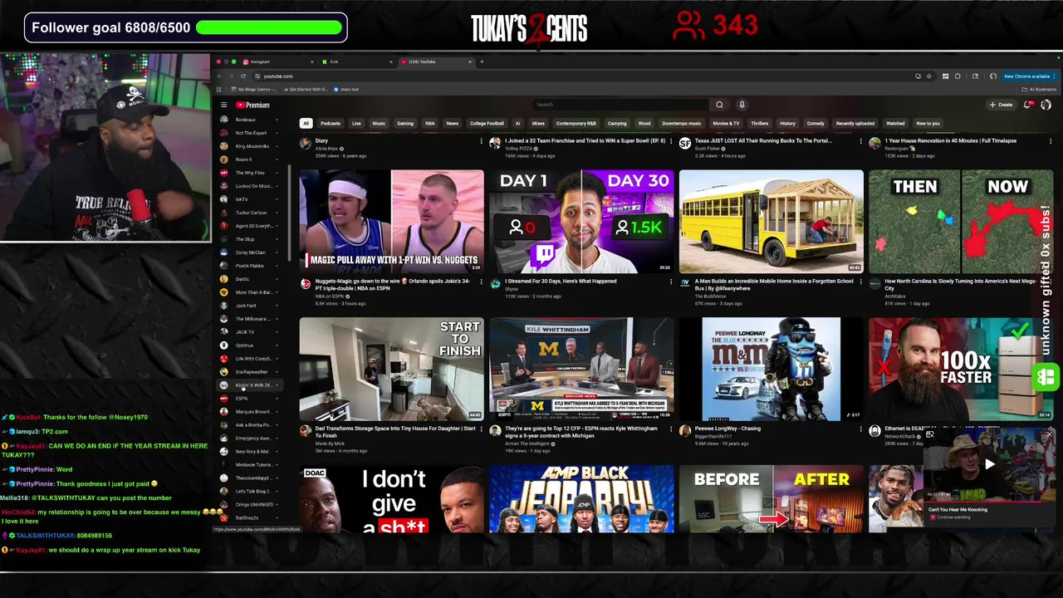Select the Gaming filter chip
The image size is (1063, 598).
click(x=405, y=123)
